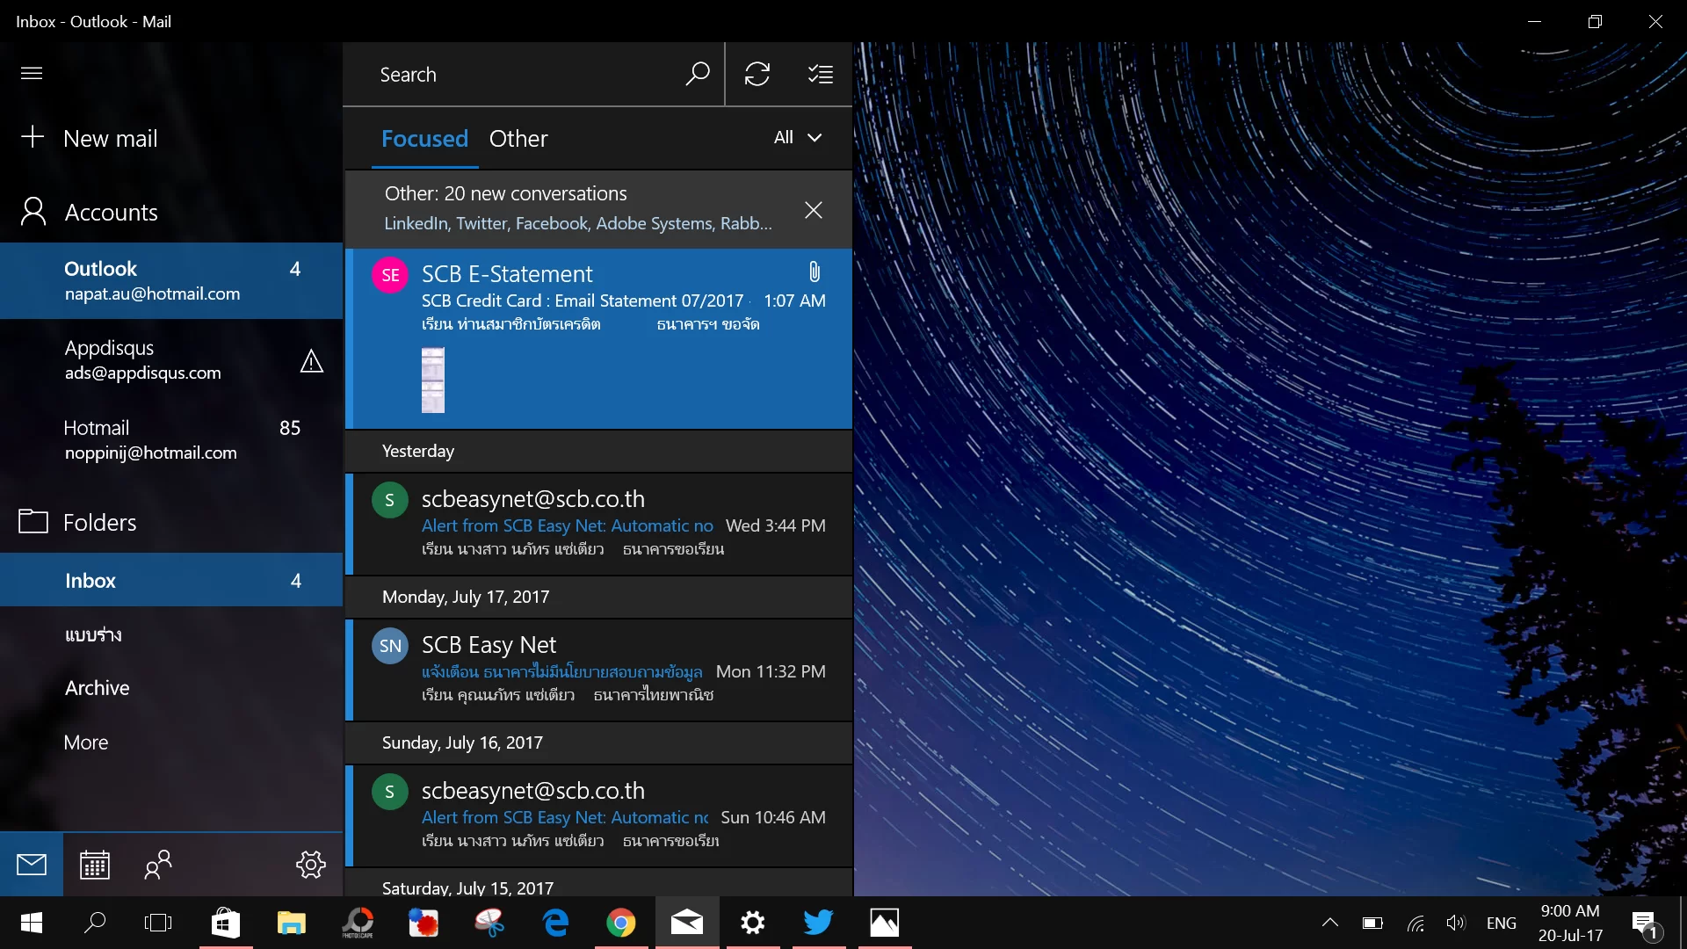1687x949 pixels.
Task: Open Microsoft Store from taskbar
Action: pyautogui.click(x=226, y=923)
